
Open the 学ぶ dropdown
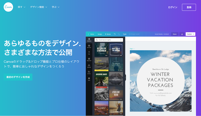point(56,7)
